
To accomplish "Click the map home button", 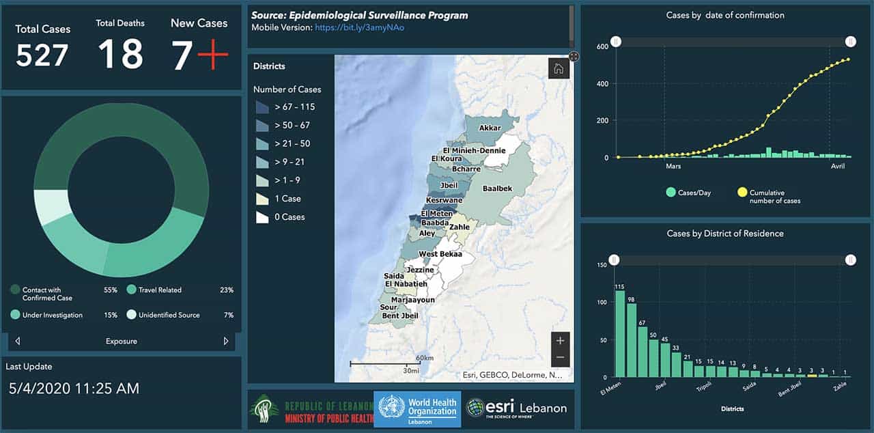I will click(x=559, y=68).
